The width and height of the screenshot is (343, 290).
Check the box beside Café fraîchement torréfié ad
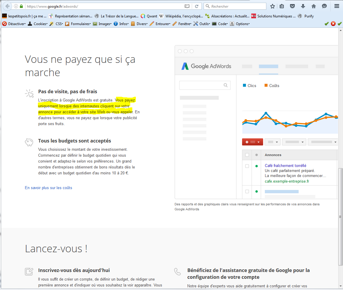click(x=247, y=166)
